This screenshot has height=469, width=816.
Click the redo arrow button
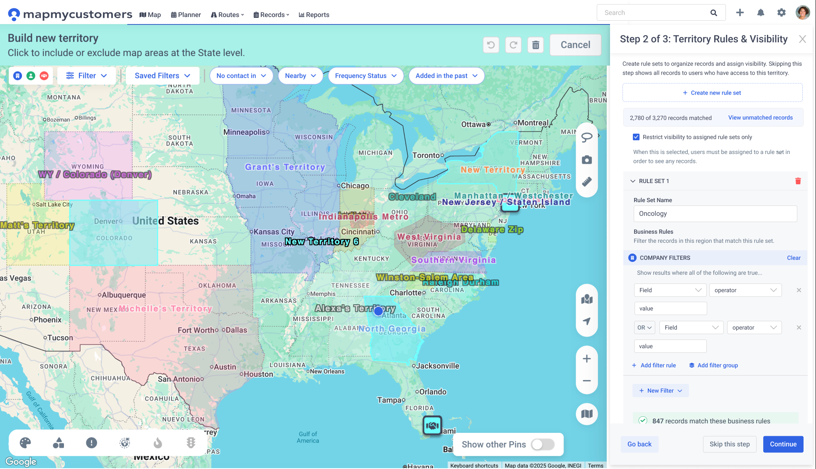[513, 45]
